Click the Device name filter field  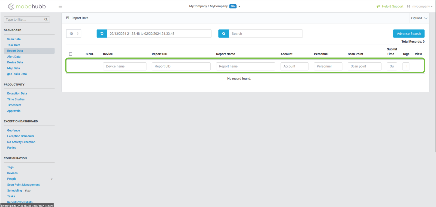tap(125, 66)
